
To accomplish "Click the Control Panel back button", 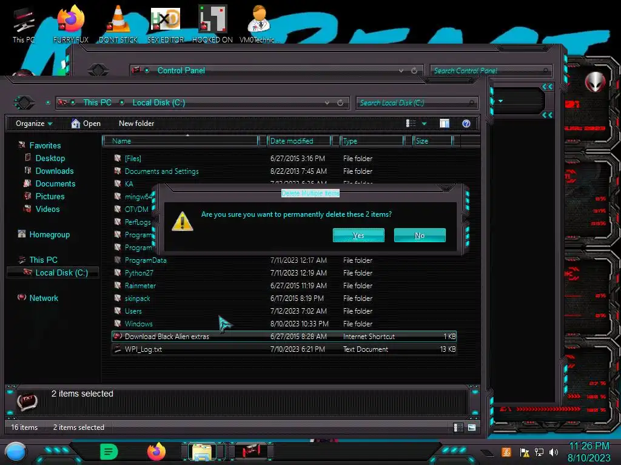I will [x=98, y=70].
